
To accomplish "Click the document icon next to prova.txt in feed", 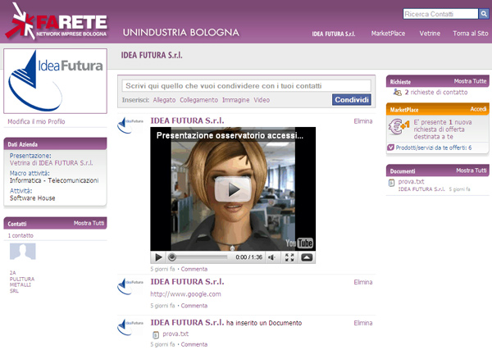I will pyautogui.click(x=156, y=335).
